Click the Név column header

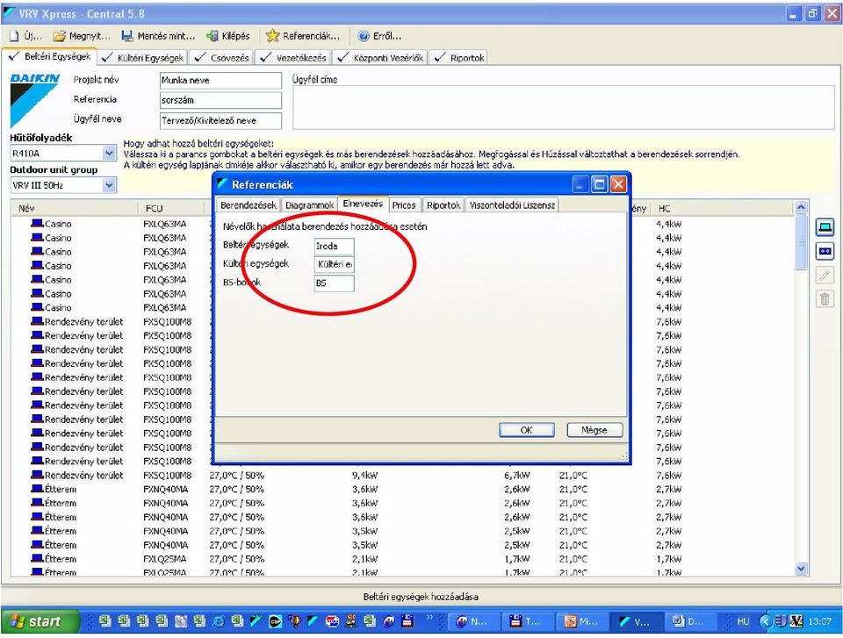click(x=75, y=209)
